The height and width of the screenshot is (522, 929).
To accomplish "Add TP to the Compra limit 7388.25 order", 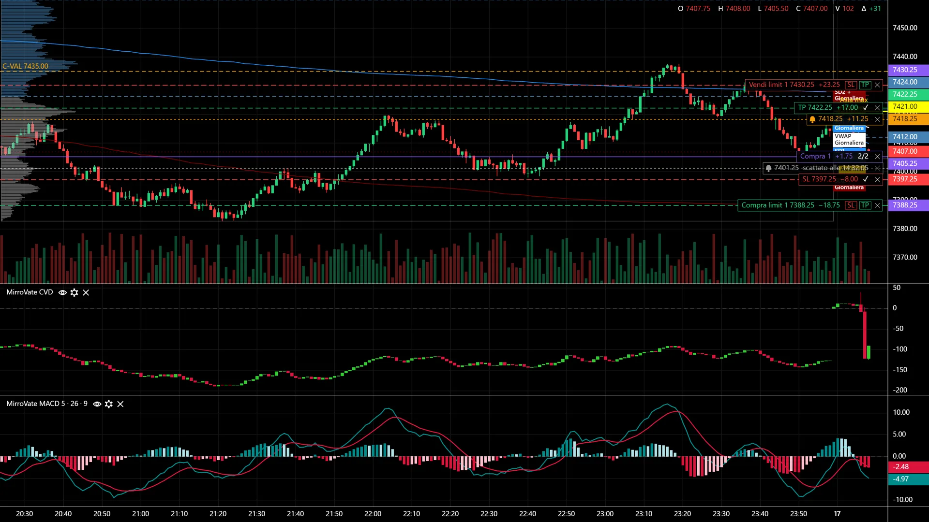I will [x=865, y=205].
